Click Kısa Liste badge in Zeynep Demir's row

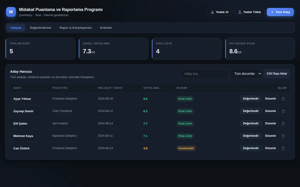pos(185,111)
